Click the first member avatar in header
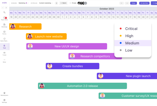Image resolution: width=157 pixels, height=106 pixels. click(x=79, y=3)
